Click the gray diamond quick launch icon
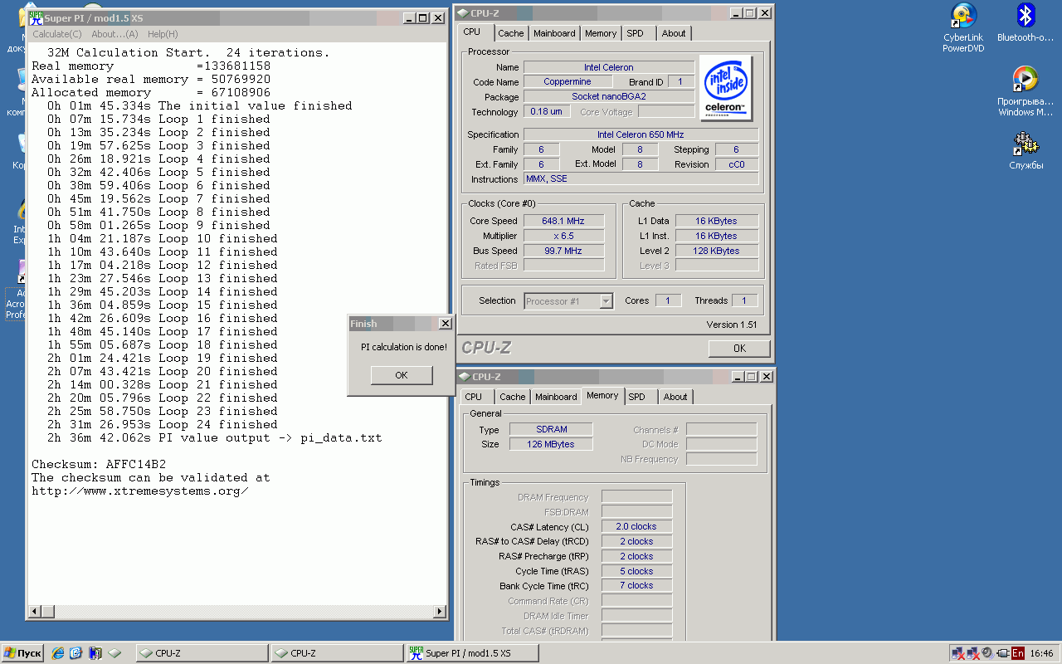1062x664 pixels. coord(114,653)
